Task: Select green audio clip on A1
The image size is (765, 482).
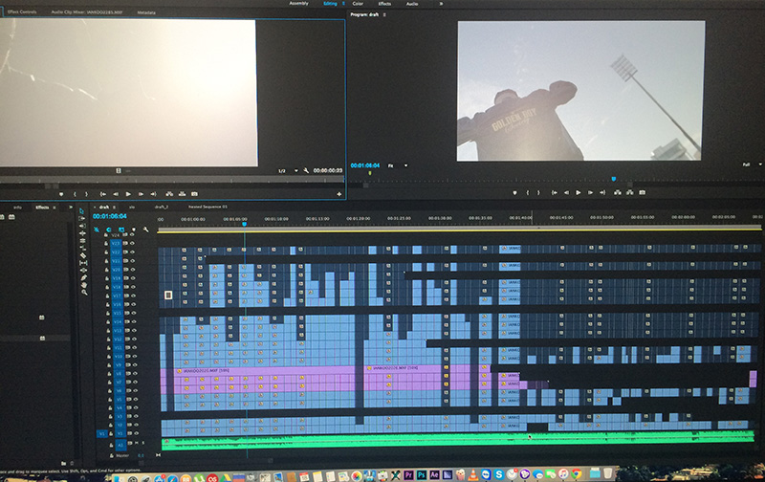Action: tap(458, 439)
